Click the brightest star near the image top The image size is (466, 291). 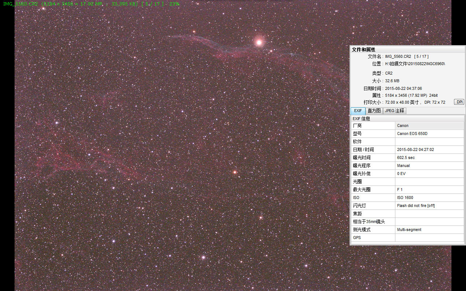(x=259, y=42)
